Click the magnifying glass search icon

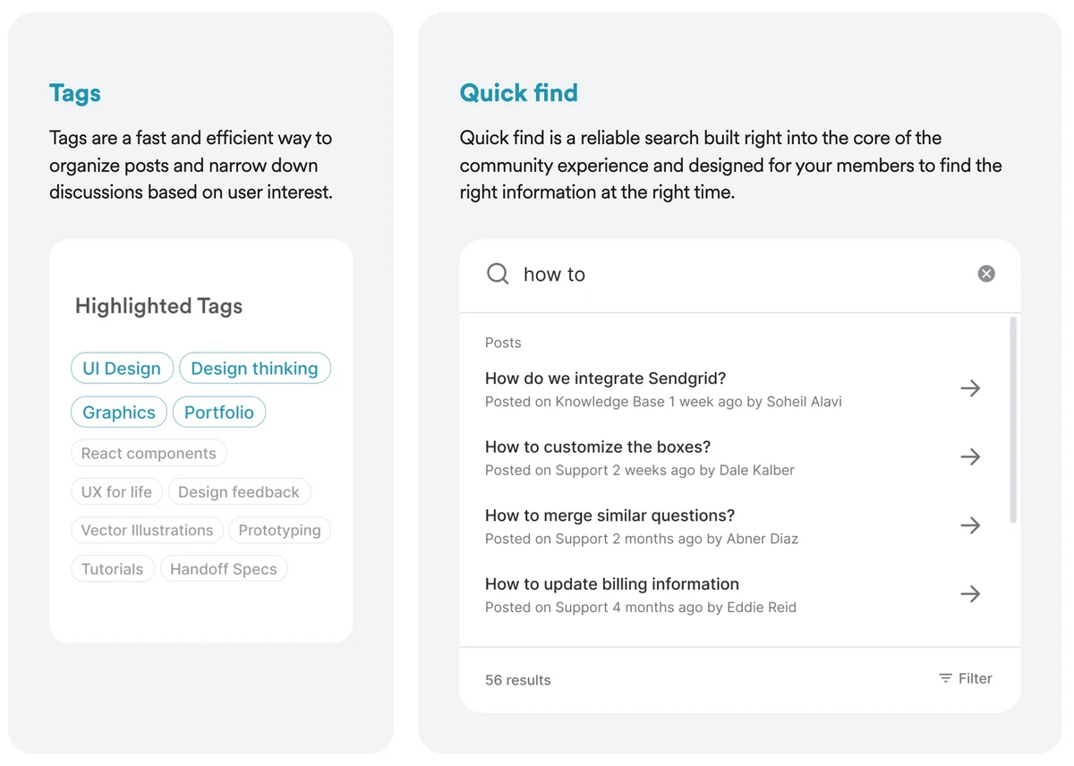(498, 274)
